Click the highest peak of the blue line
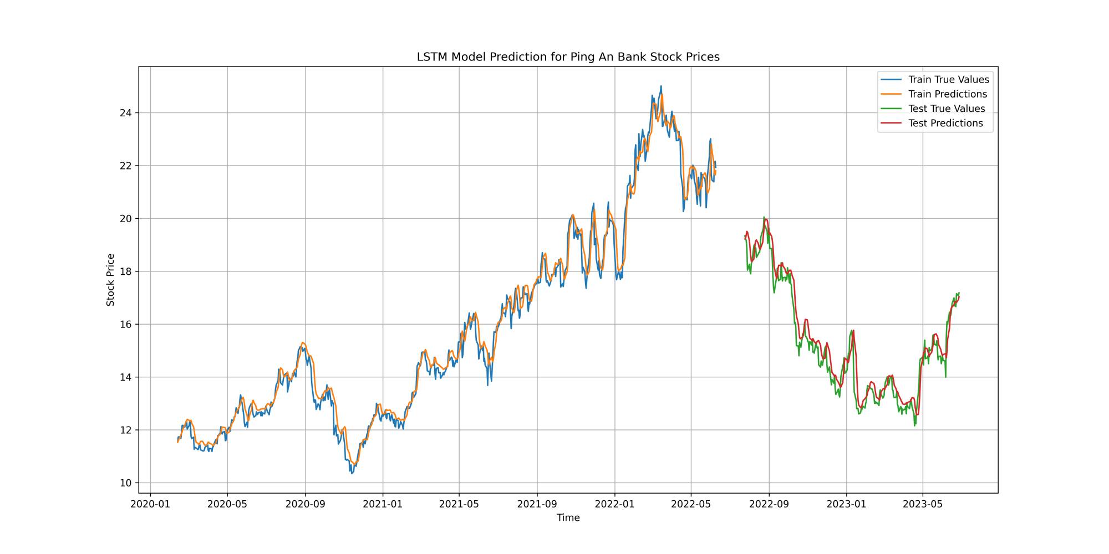The height and width of the screenshot is (554, 1109). tap(661, 86)
